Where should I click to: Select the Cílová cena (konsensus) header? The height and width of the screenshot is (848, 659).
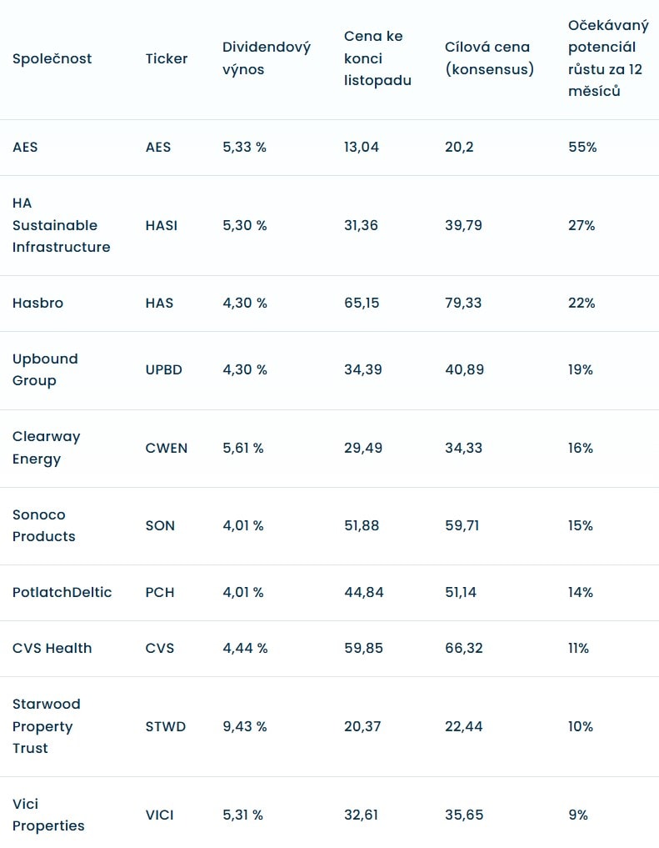click(489, 58)
